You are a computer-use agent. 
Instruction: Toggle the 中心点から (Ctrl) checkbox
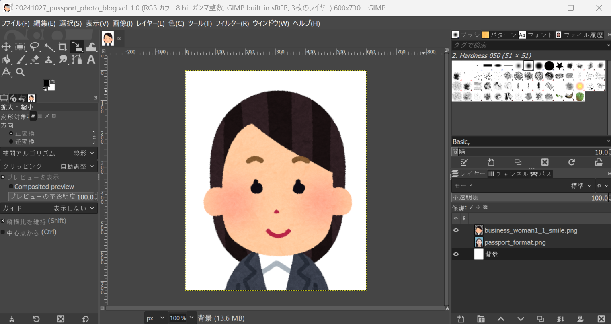[3, 232]
